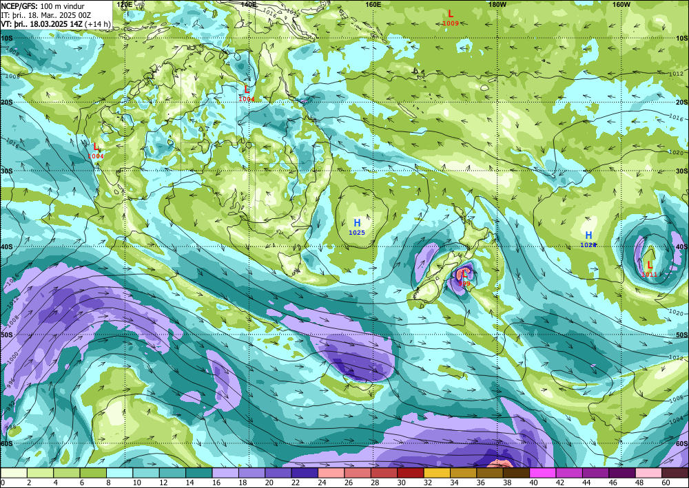689x488 pixels.
Task: Click the 40S latitude label on right edge
Action: pos(682,247)
